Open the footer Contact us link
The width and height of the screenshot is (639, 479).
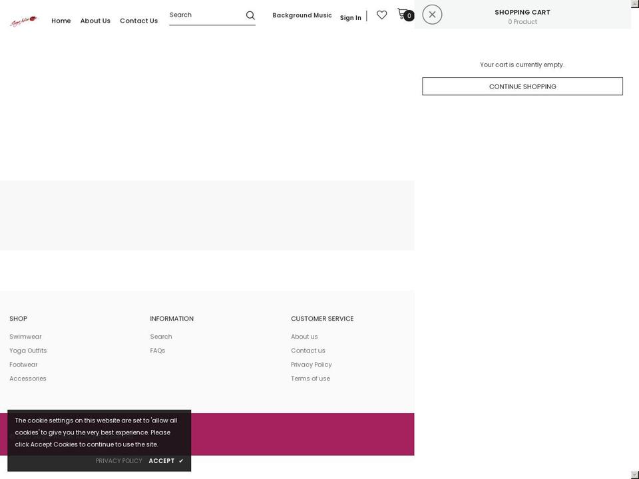coord(308,351)
